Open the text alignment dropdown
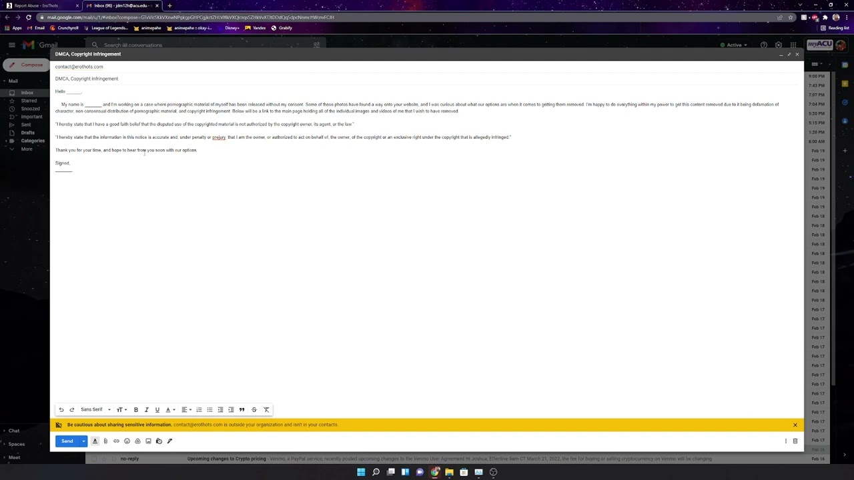 (x=186, y=410)
